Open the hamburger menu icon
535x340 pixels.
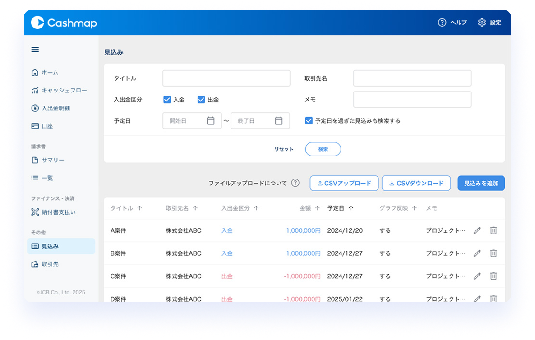click(x=35, y=50)
